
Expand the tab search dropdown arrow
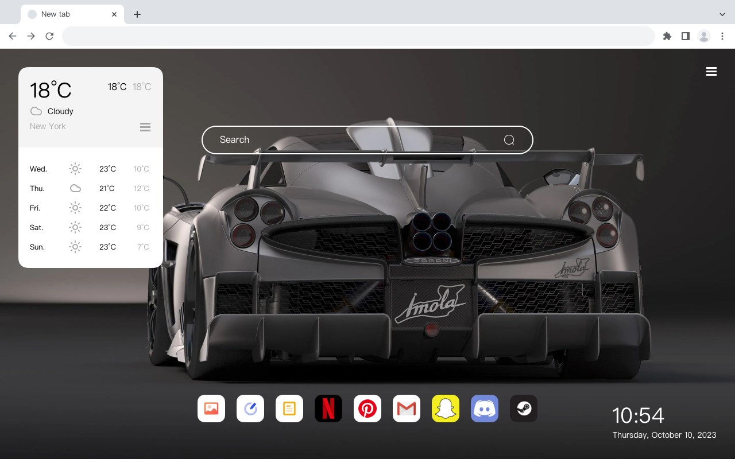tap(722, 14)
